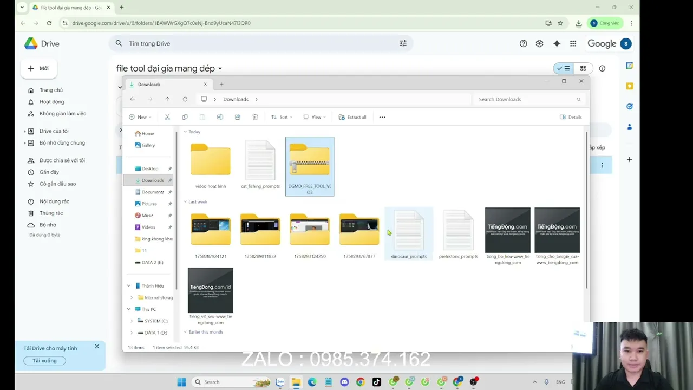The height and width of the screenshot is (390, 693).
Task: Open Thùng rác in Drive sidebar
Action: point(51,213)
